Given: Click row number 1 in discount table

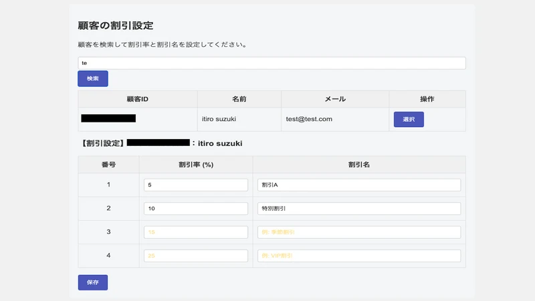Looking at the screenshot, I should pyautogui.click(x=108, y=185).
